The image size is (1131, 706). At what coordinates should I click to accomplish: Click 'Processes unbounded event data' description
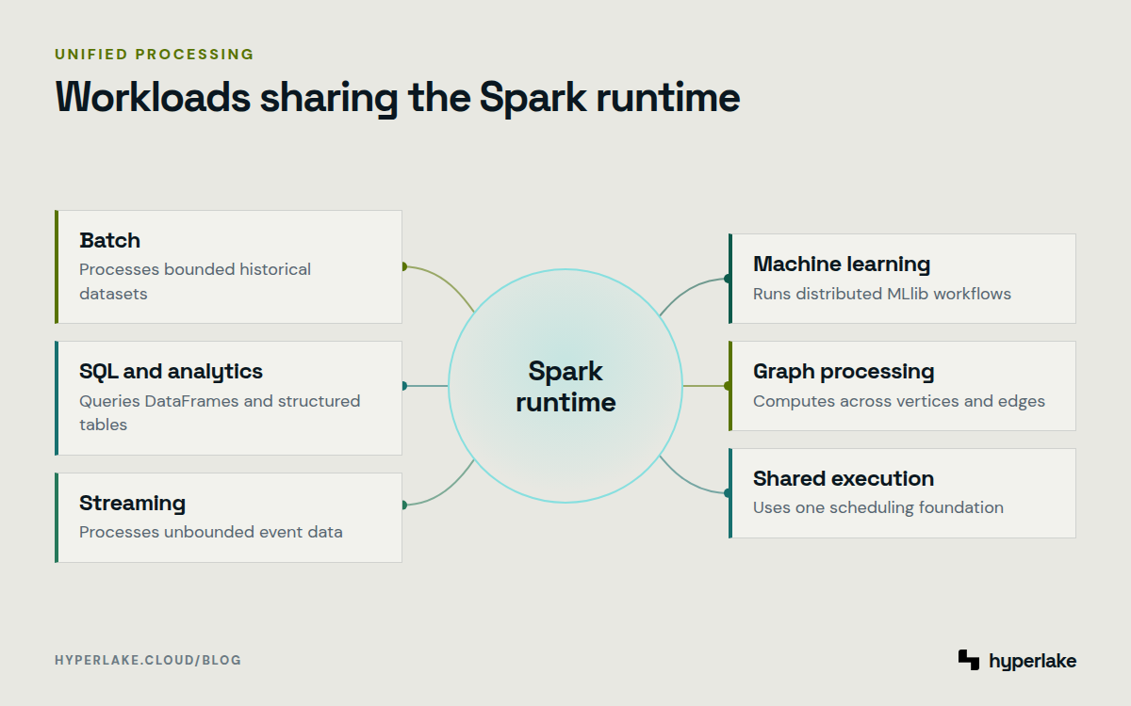pyautogui.click(x=211, y=532)
